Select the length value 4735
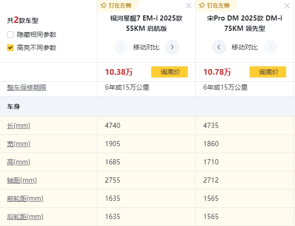 211,126
